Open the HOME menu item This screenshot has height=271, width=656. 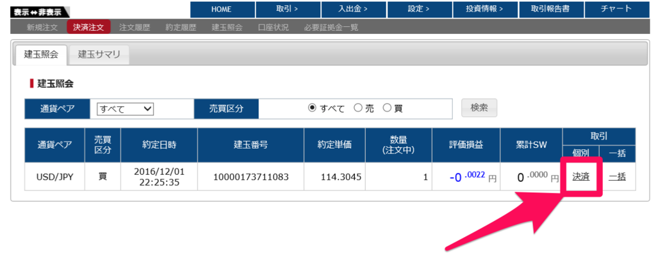pyautogui.click(x=222, y=10)
